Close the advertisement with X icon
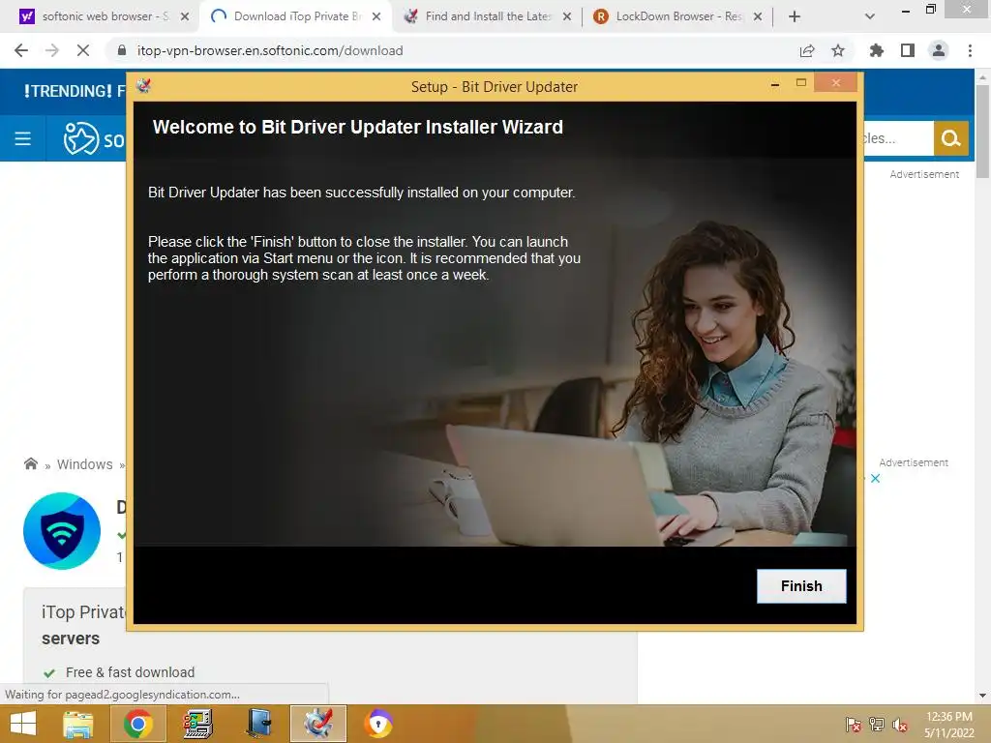 [875, 478]
